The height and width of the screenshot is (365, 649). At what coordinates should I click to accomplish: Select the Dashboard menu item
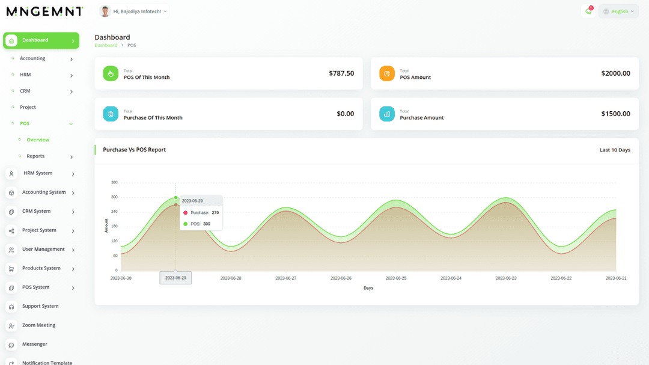(x=41, y=41)
